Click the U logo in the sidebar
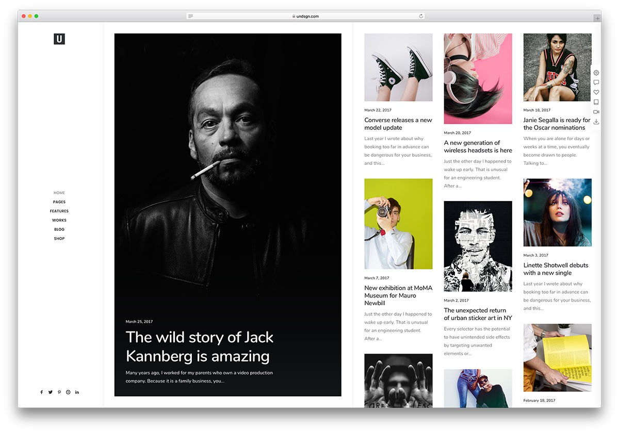Image resolution: width=619 pixels, height=433 pixels. click(x=59, y=39)
